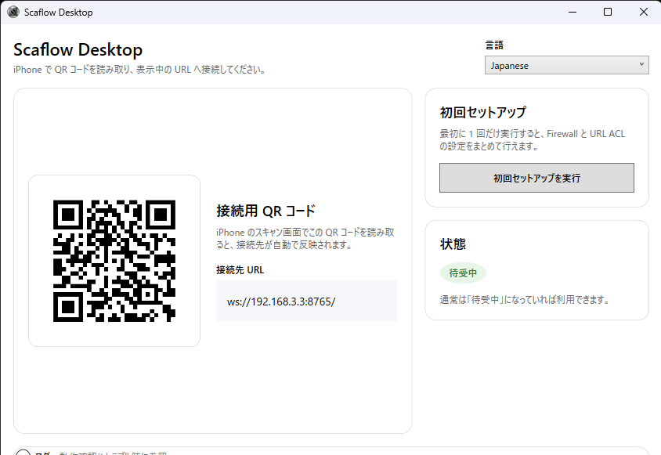This screenshot has width=661, height=455.
Task: Click the 待受中 status badge
Action: (x=463, y=273)
